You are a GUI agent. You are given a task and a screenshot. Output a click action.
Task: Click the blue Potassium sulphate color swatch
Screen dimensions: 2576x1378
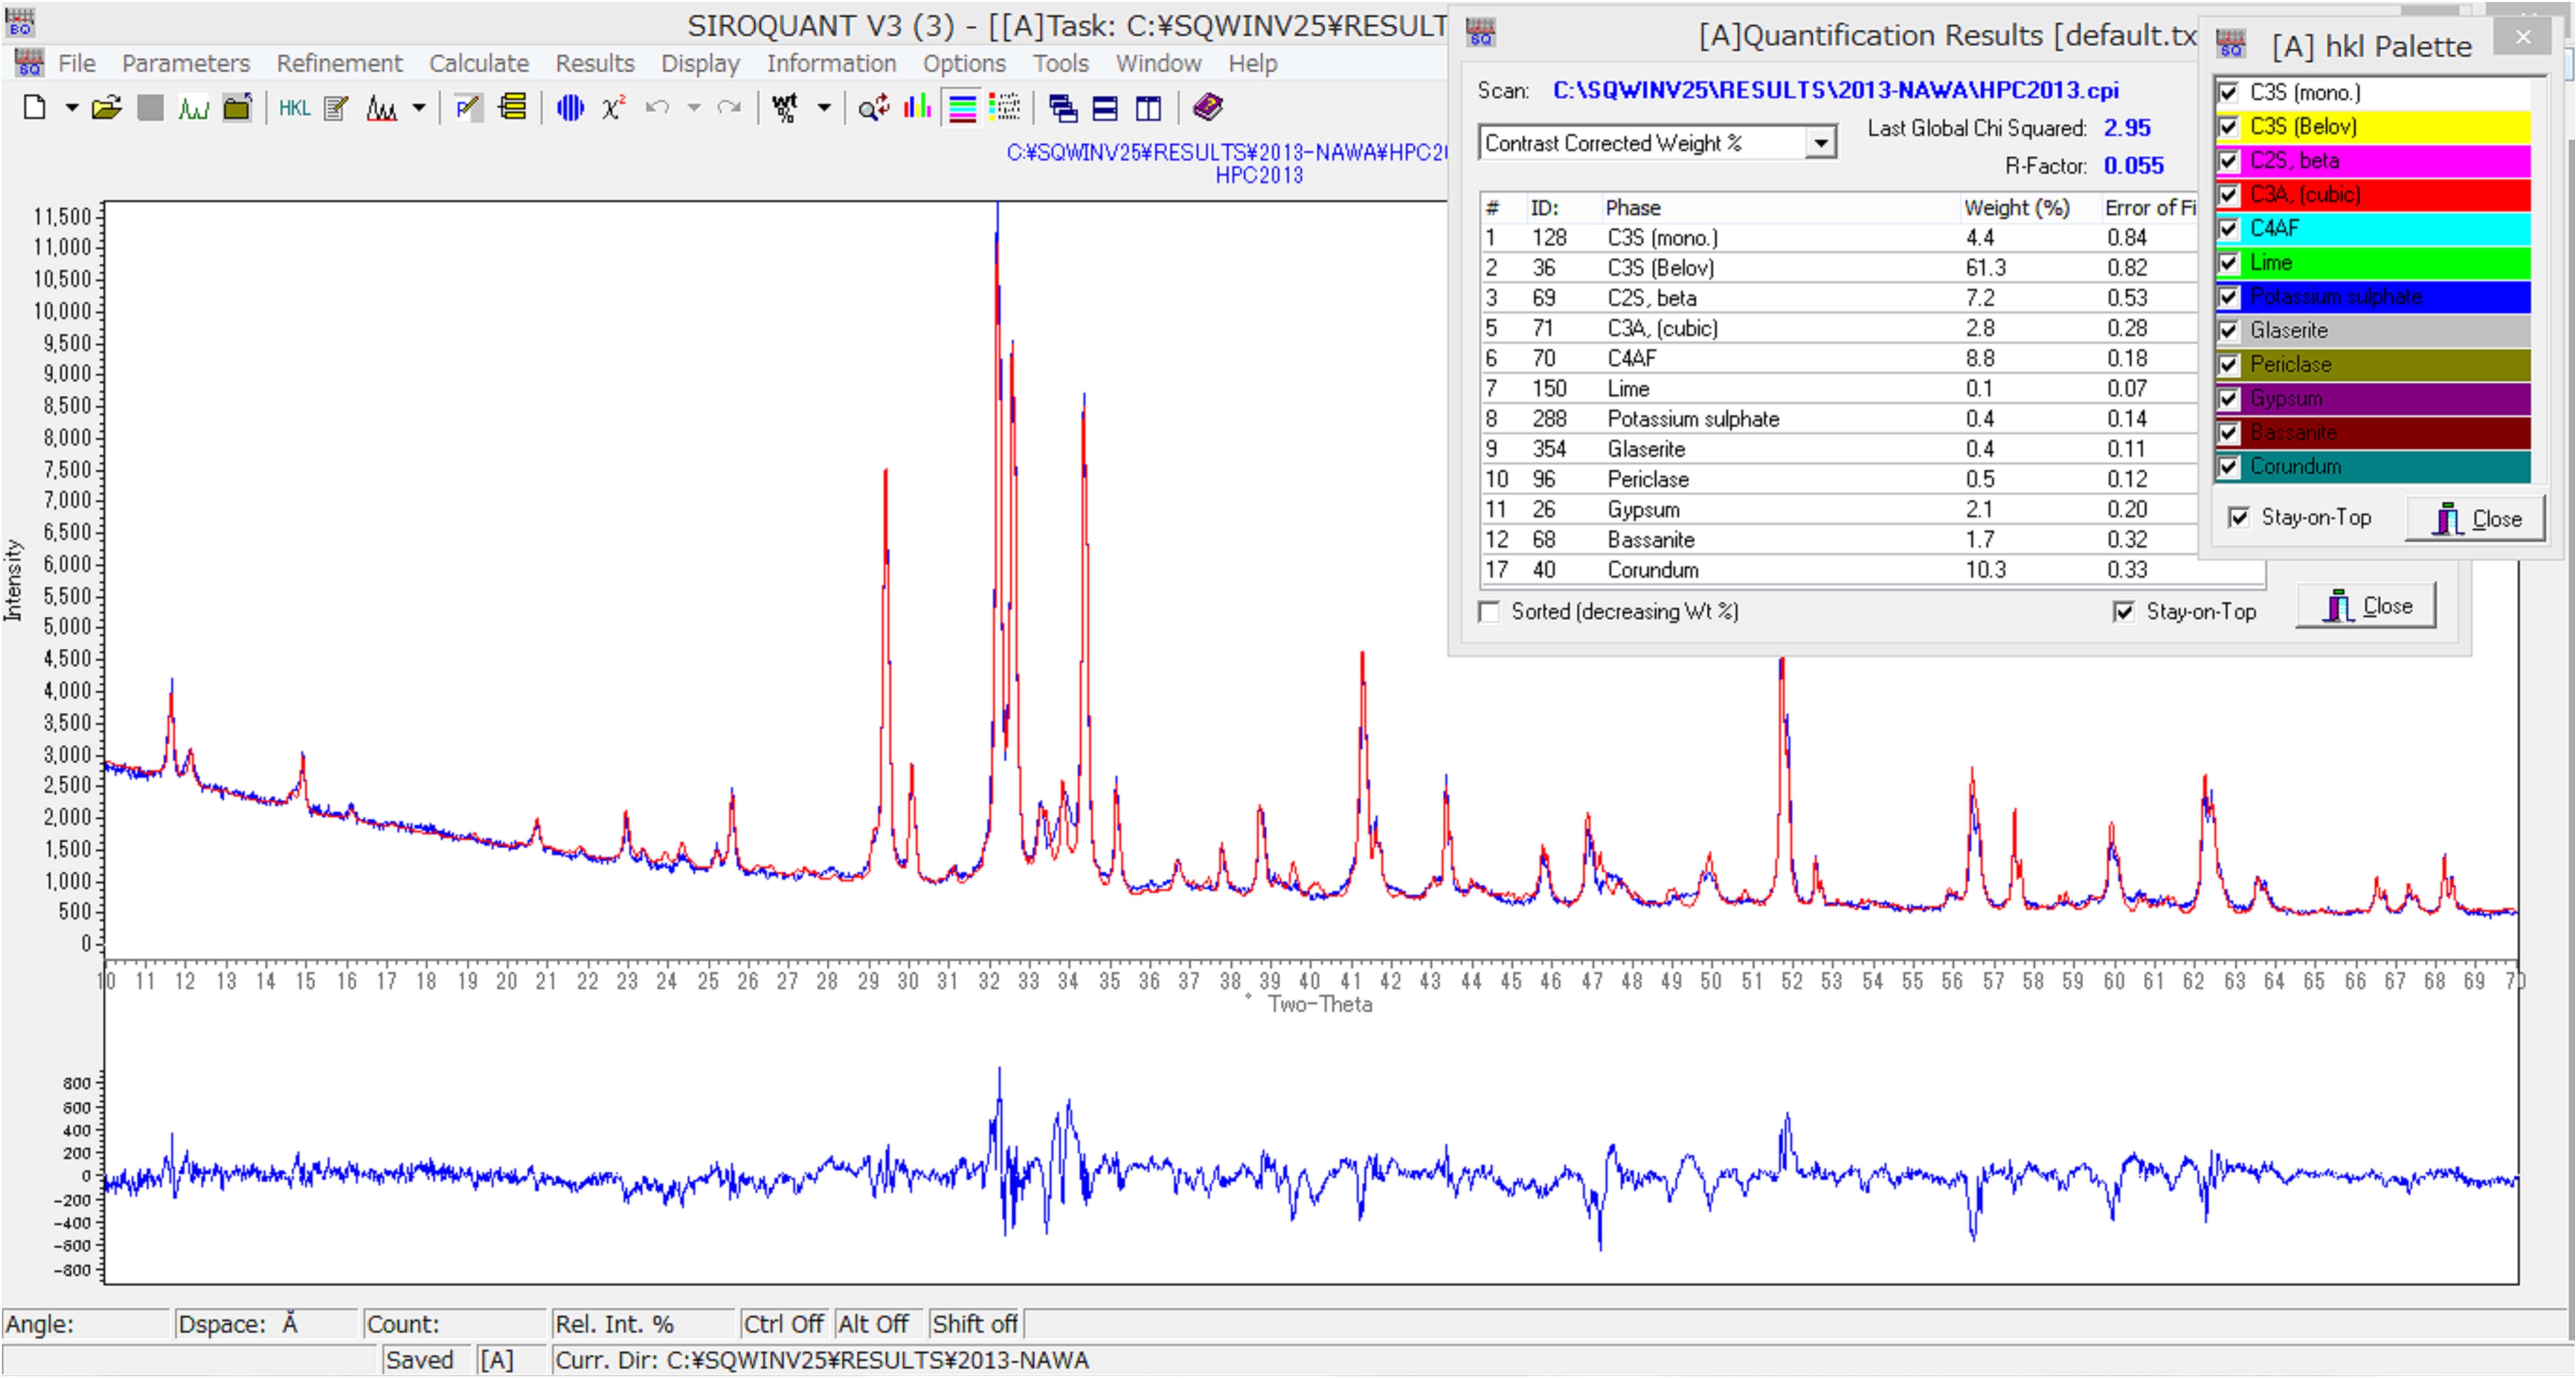coord(2385,297)
